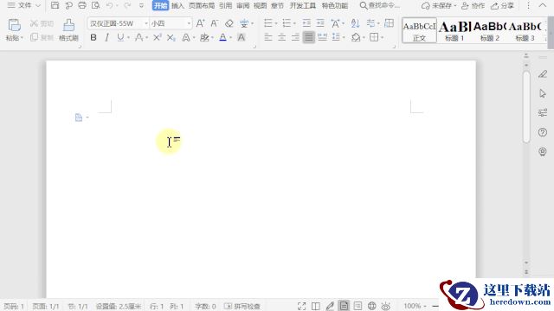Open the 页面布局 ribbon tab
554x311 pixels.
tap(202, 6)
